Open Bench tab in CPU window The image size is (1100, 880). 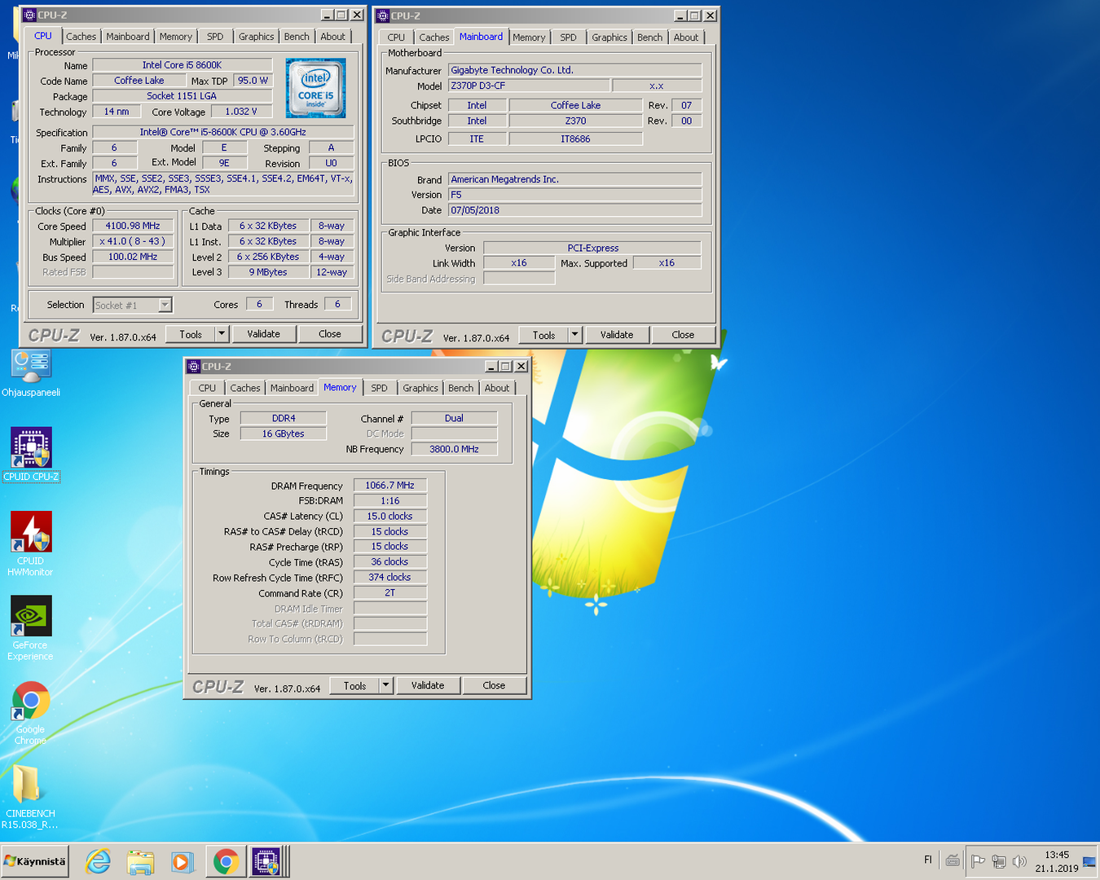tap(297, 37)
